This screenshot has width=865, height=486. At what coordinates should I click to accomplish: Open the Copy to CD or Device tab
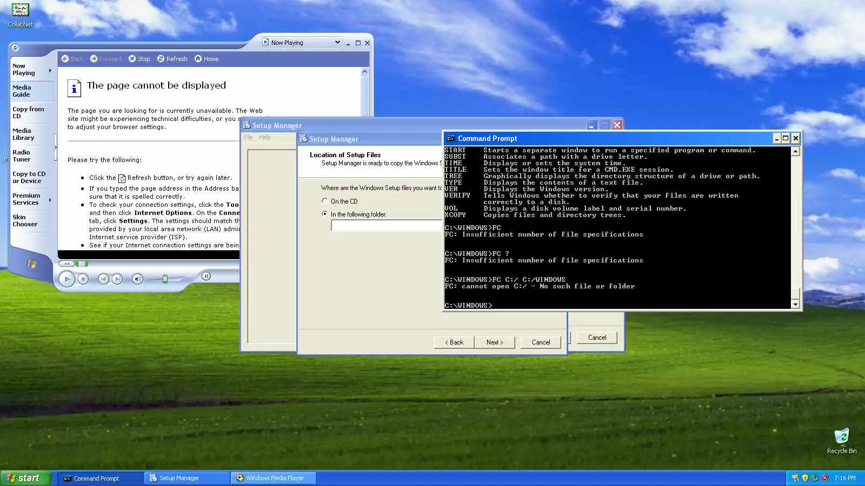32,177
